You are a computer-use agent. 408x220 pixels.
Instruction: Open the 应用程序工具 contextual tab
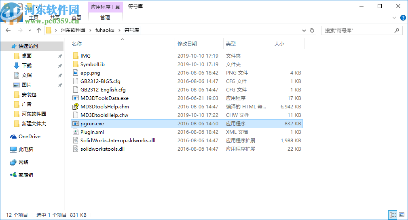pyautogui.click(x=106, y=7)
